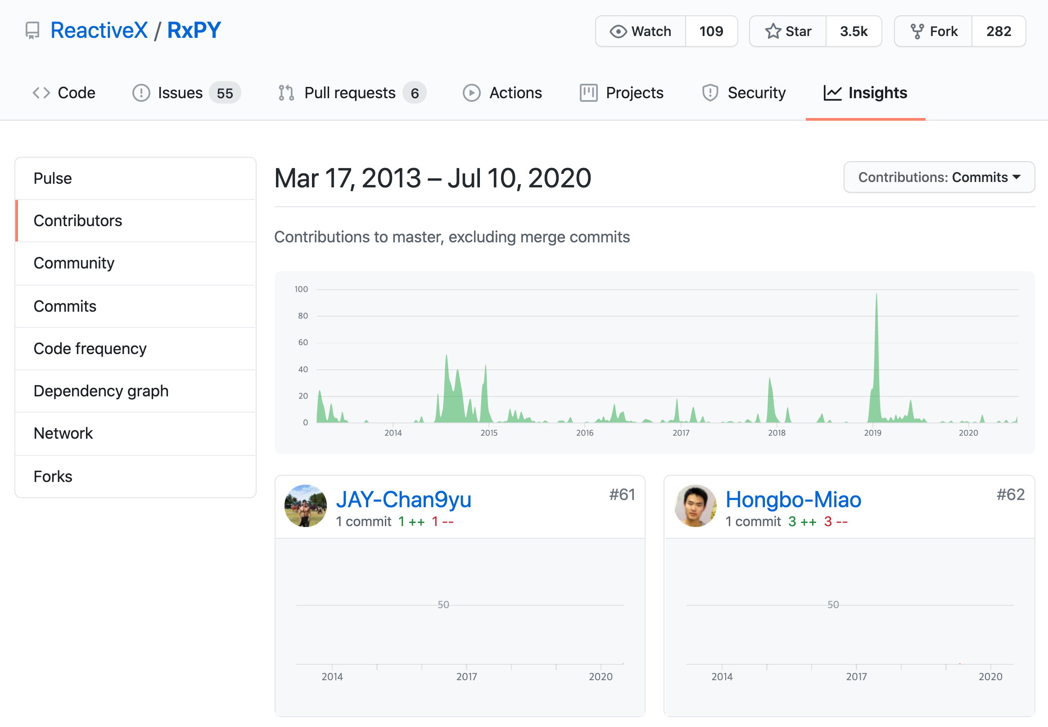
Task: Watch the RxPY repository
Action: click(641, 32)
